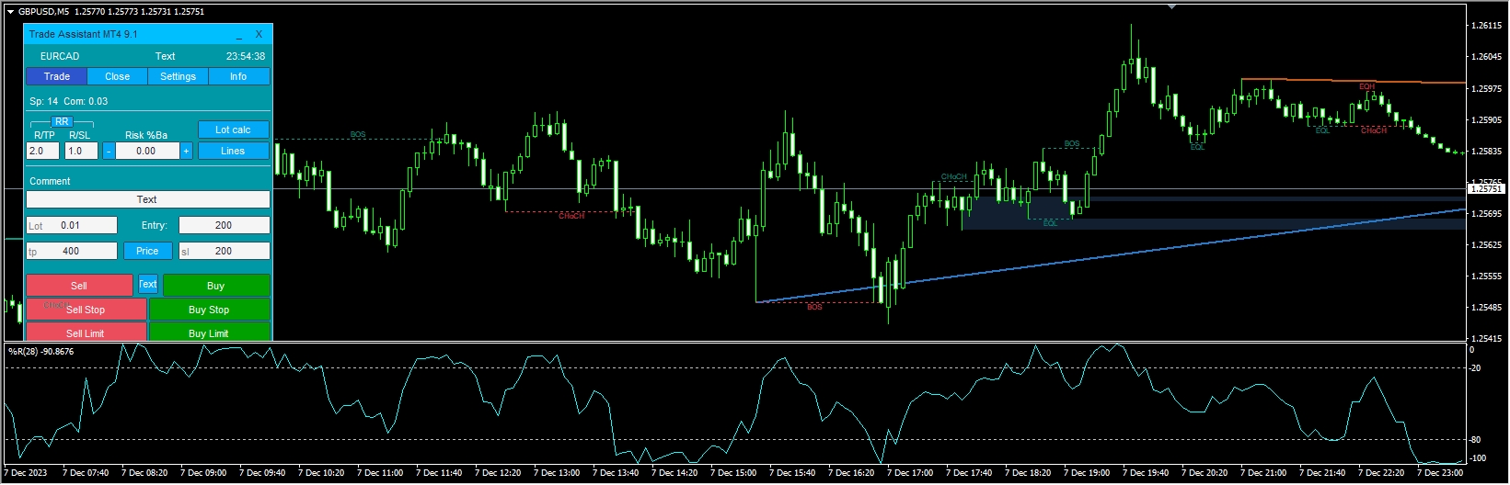Click the green Buy button
Screen dimensions: 1510x485
pos(216,286)
